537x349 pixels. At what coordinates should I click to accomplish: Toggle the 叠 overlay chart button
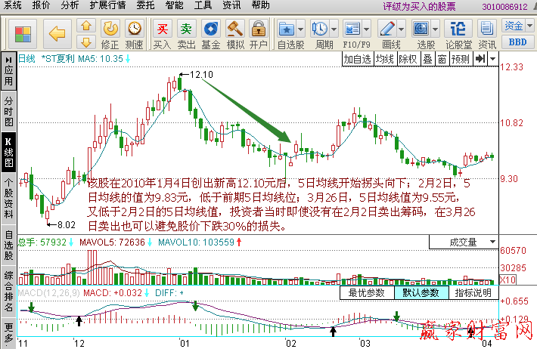427,58
